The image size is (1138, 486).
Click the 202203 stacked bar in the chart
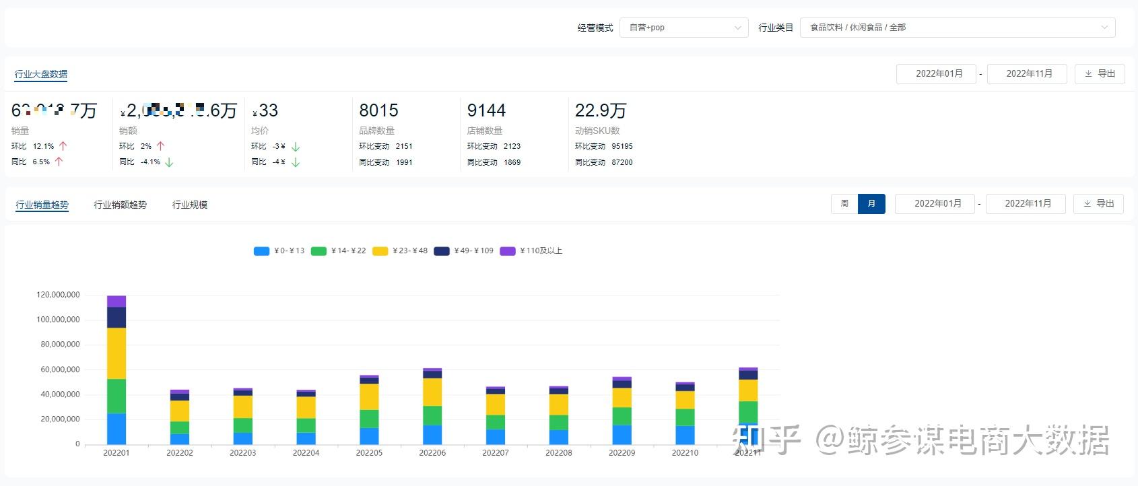click(243, 416)
